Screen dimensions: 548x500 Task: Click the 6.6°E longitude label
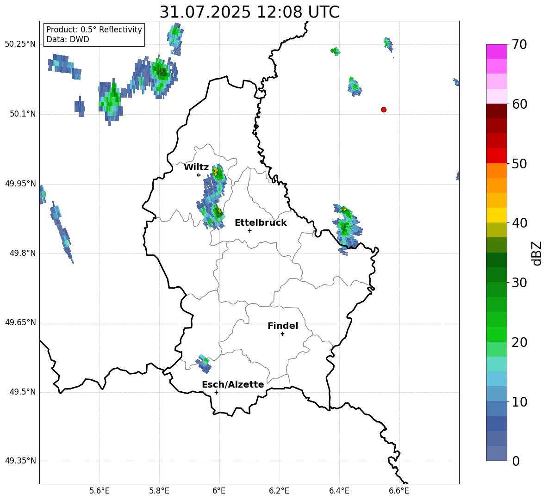click(399, 491)
